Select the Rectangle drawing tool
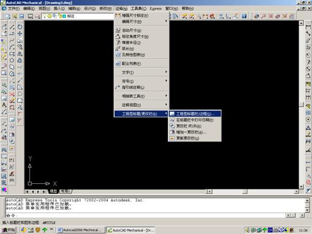This screenshot has width=312, height=234. [x=12, y=54]
